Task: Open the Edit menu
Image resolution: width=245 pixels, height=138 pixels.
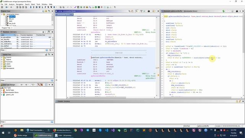Action: click(6, 4)
